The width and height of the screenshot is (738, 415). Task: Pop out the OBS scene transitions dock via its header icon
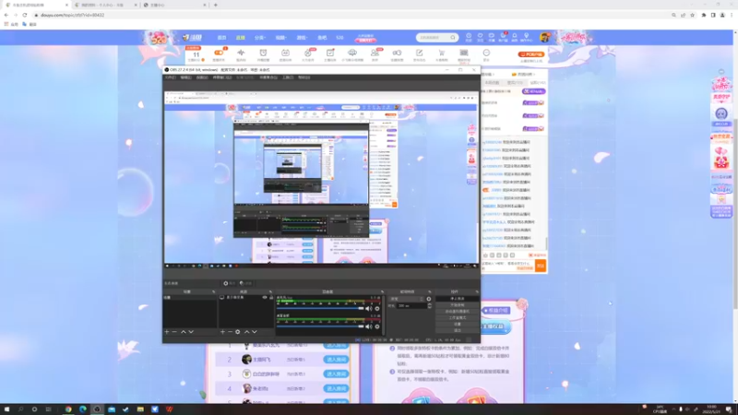coord(430,291)
